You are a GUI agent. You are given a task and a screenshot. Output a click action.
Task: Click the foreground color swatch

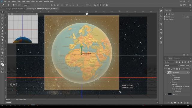(x=2, y=64)
